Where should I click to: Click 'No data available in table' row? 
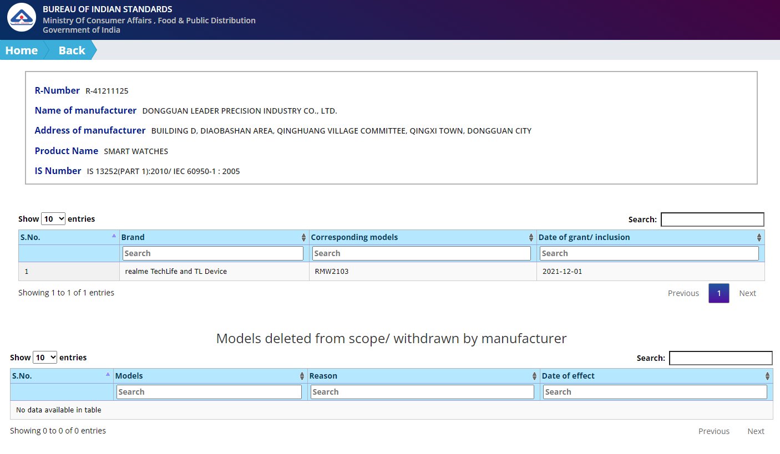(x=391, y=410)
